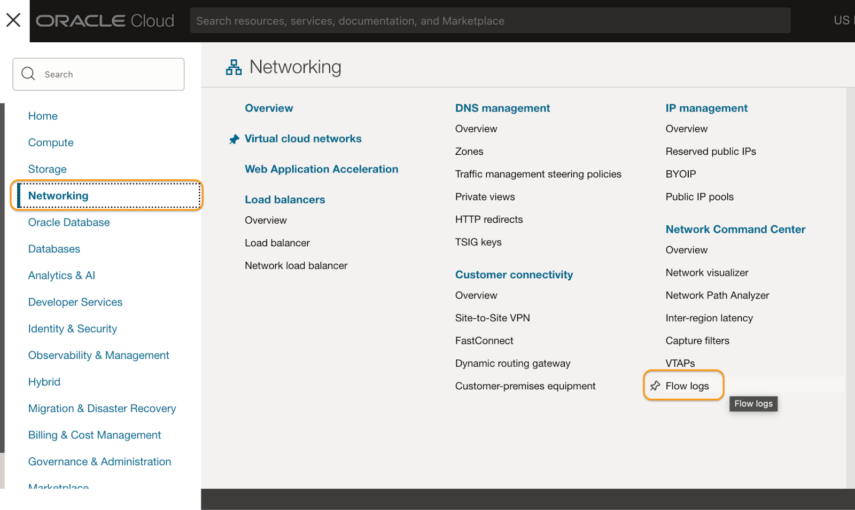Image resolution: width=855 pixels, height=510 pixels.
Task: Pin Flow logs using the pin icon
Action: pos(655,386)
